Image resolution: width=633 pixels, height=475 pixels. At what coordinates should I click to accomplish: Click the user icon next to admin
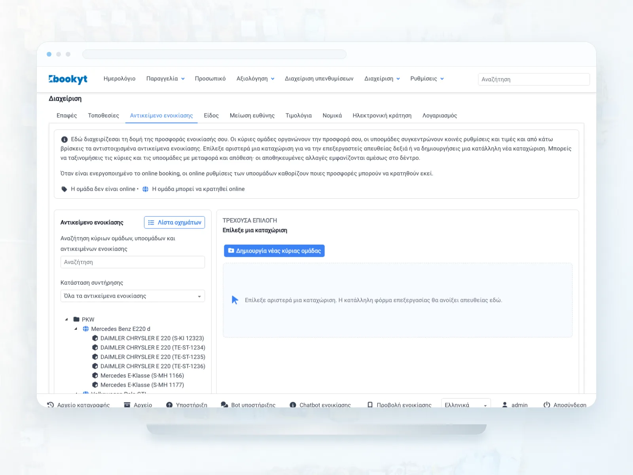(505, 405)
